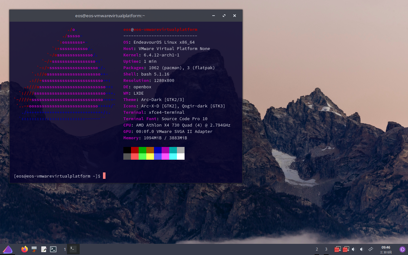The width and height of the screenshot is (408, 255).
Task: Click the leftmost firewall network tray icon
Action: (338, 249)
